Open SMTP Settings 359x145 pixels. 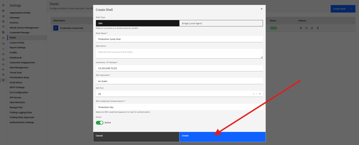pos(17,87)
